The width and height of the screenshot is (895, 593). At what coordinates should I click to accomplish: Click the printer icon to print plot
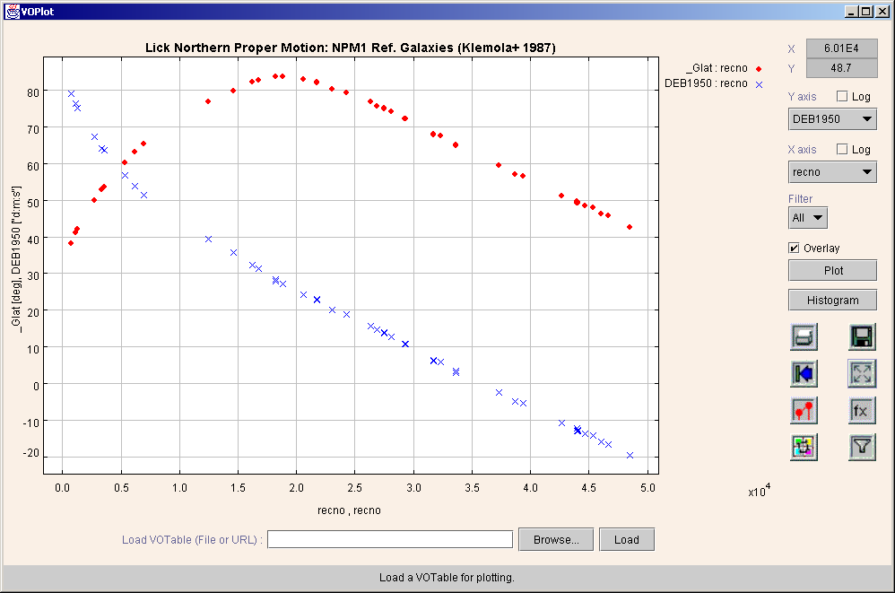coord(804,337)
